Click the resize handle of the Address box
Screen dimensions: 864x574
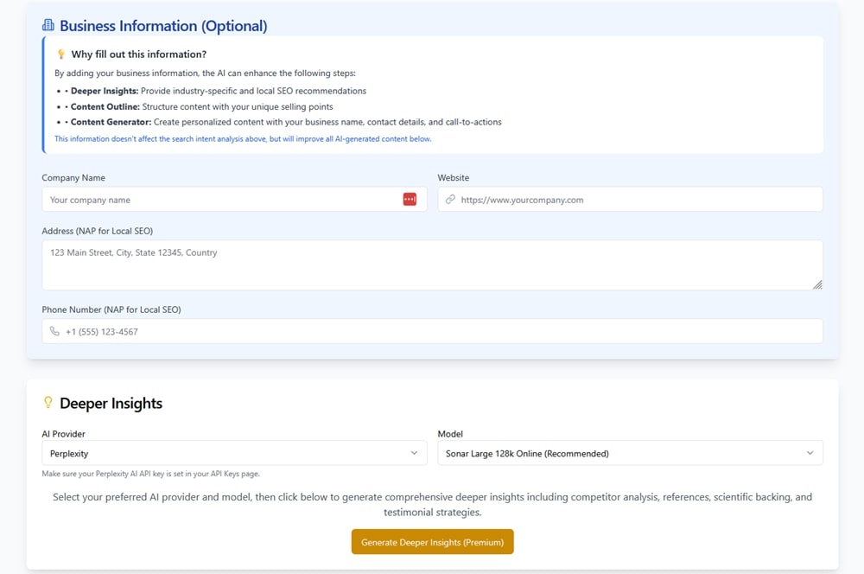click(x=816, y=284)
